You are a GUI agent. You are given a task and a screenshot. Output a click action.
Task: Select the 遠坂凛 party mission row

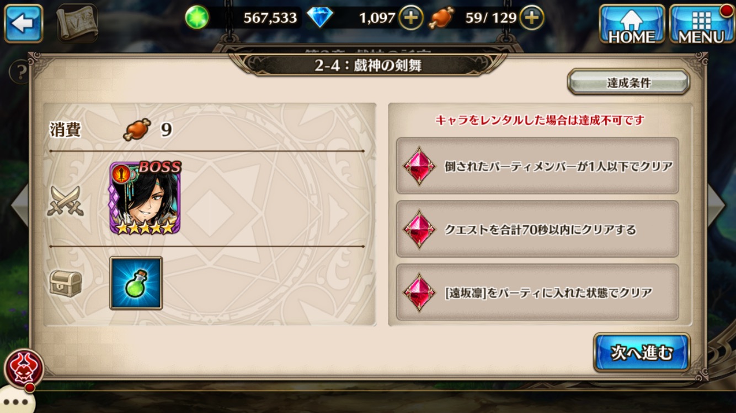click(537, 292)
